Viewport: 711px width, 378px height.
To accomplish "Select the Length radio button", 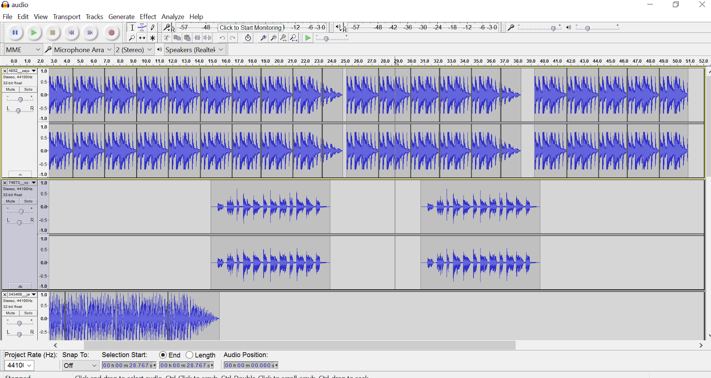I will tap(190, 355).
